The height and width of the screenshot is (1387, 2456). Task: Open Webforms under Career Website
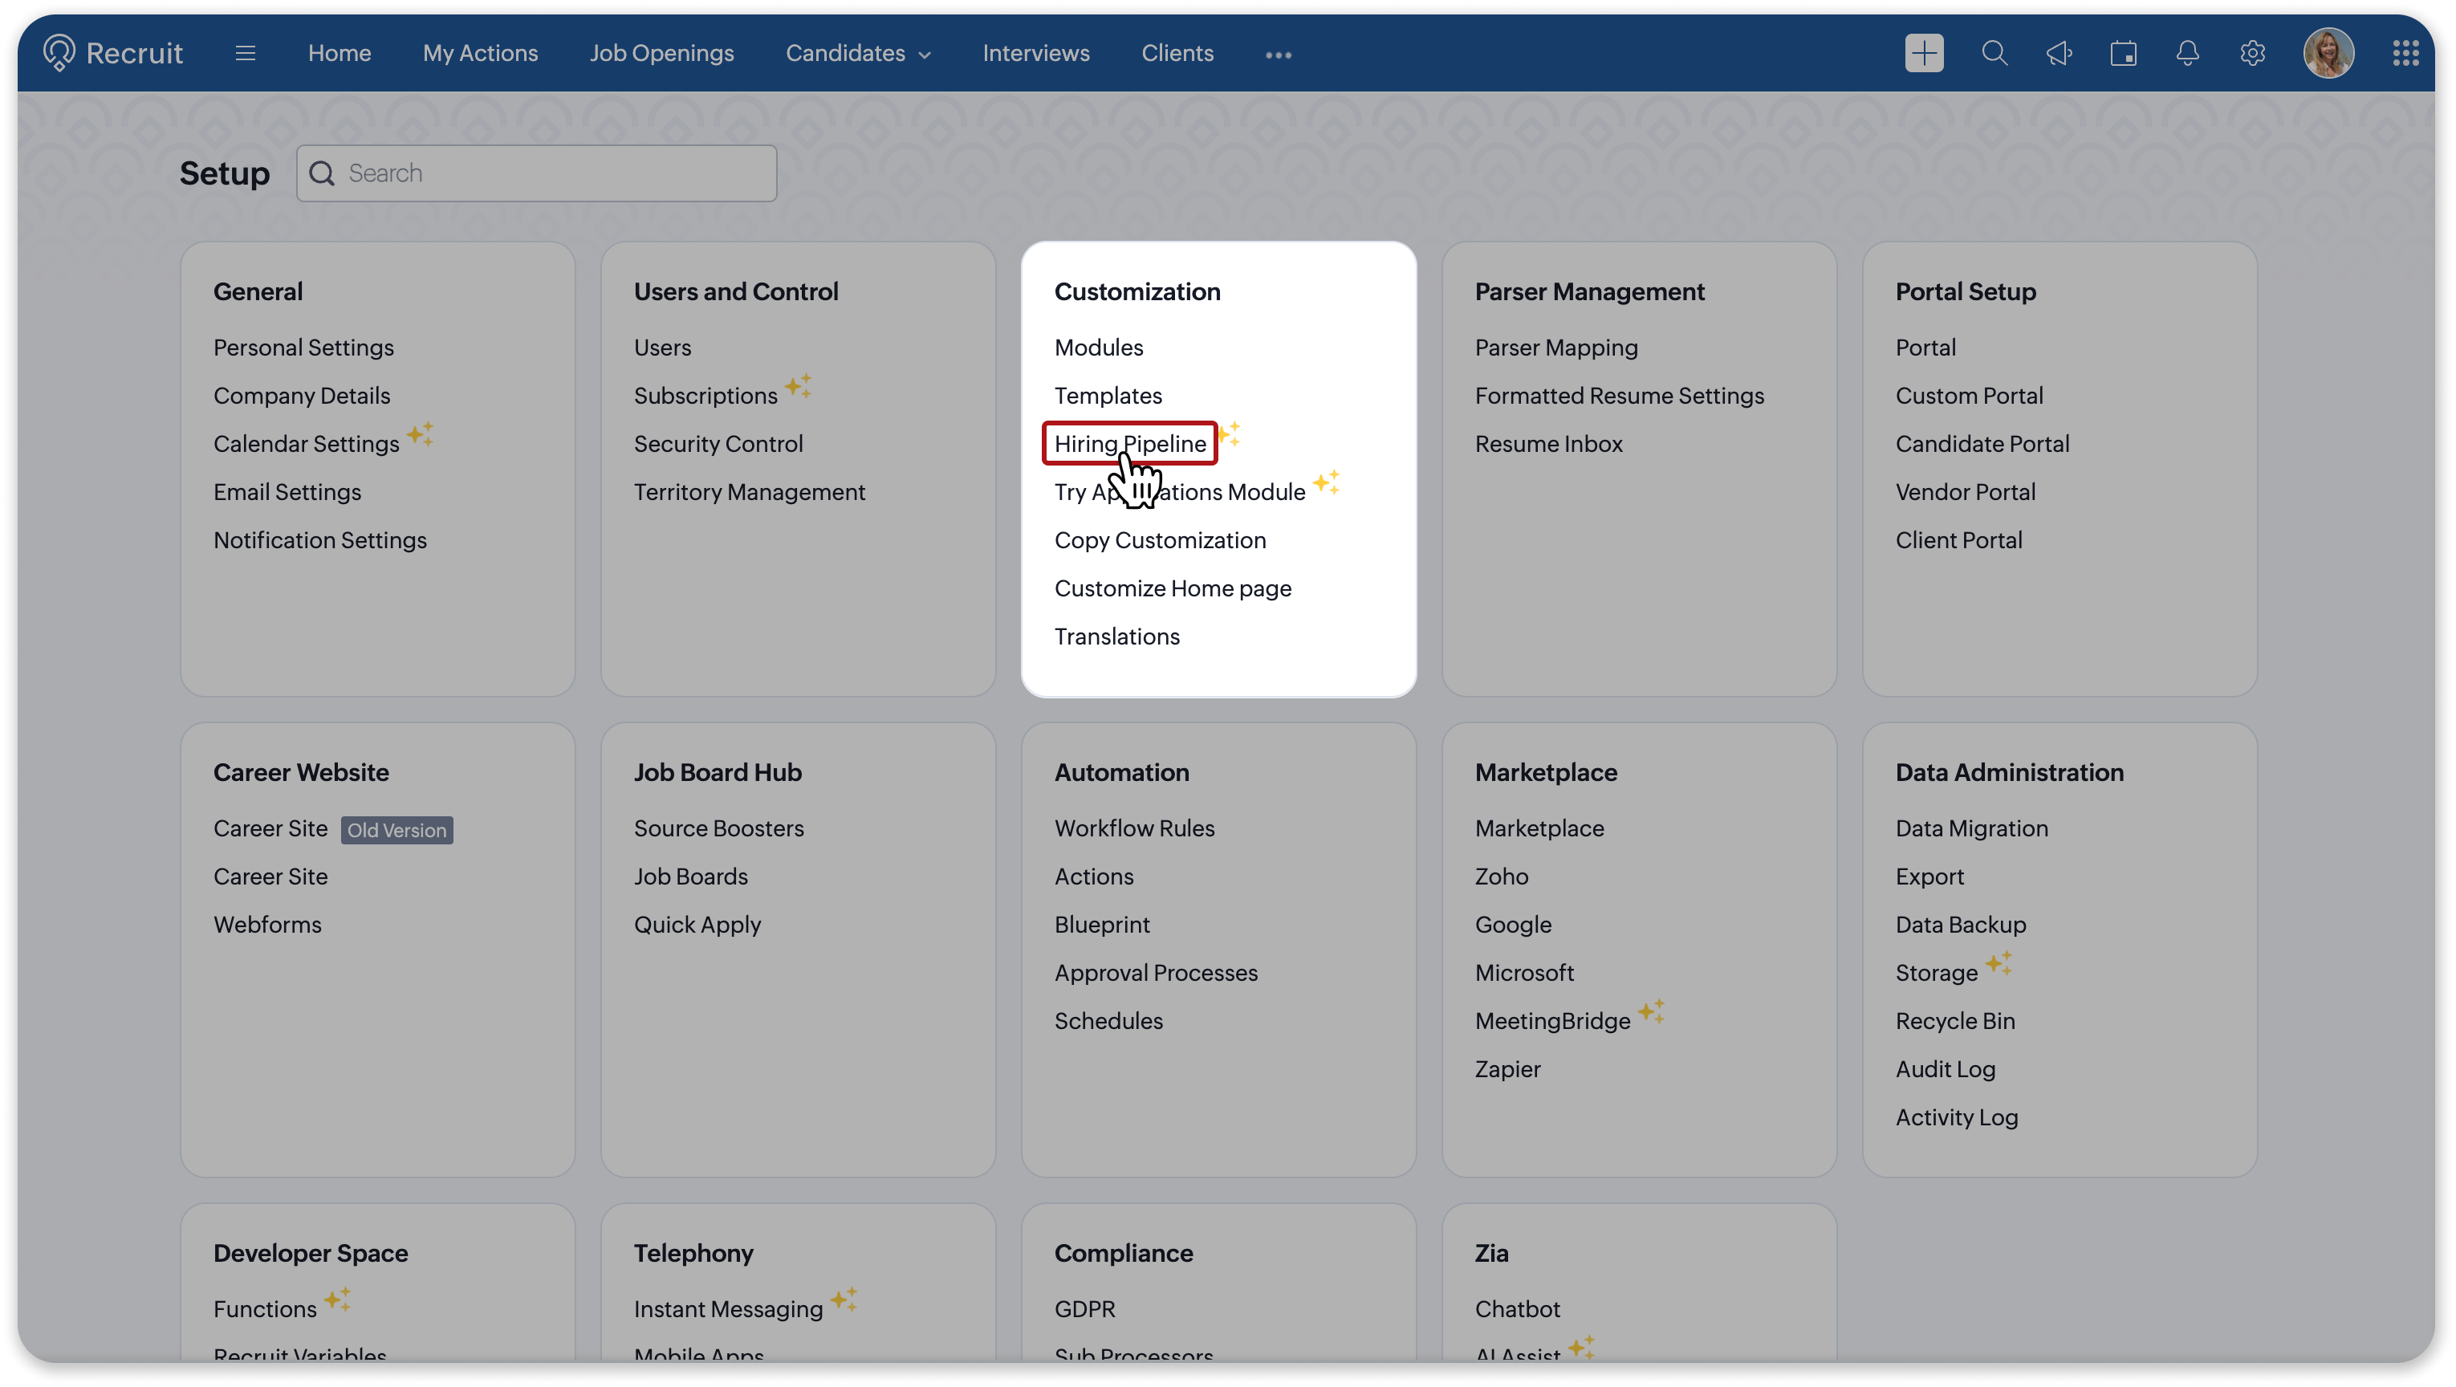click(267, 925)
